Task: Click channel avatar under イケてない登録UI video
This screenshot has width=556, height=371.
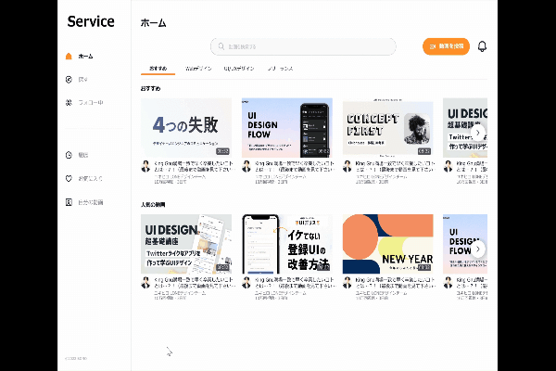Action: tap(246, 283)
